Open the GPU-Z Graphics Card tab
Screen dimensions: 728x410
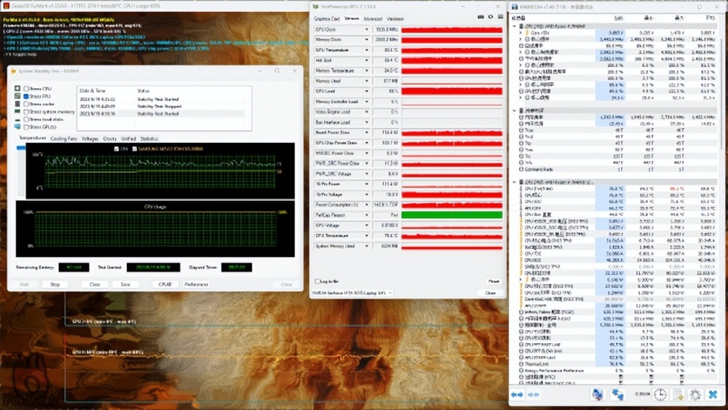(327, 19)
